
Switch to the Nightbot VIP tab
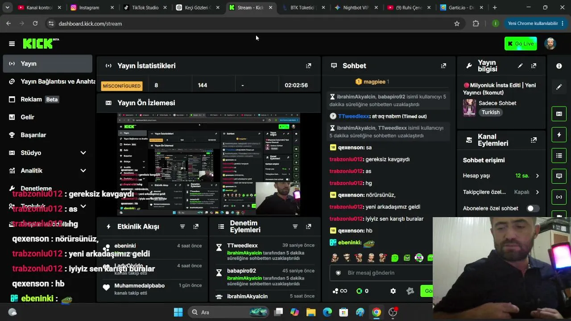pyautogui.click(x=356, y=8)
